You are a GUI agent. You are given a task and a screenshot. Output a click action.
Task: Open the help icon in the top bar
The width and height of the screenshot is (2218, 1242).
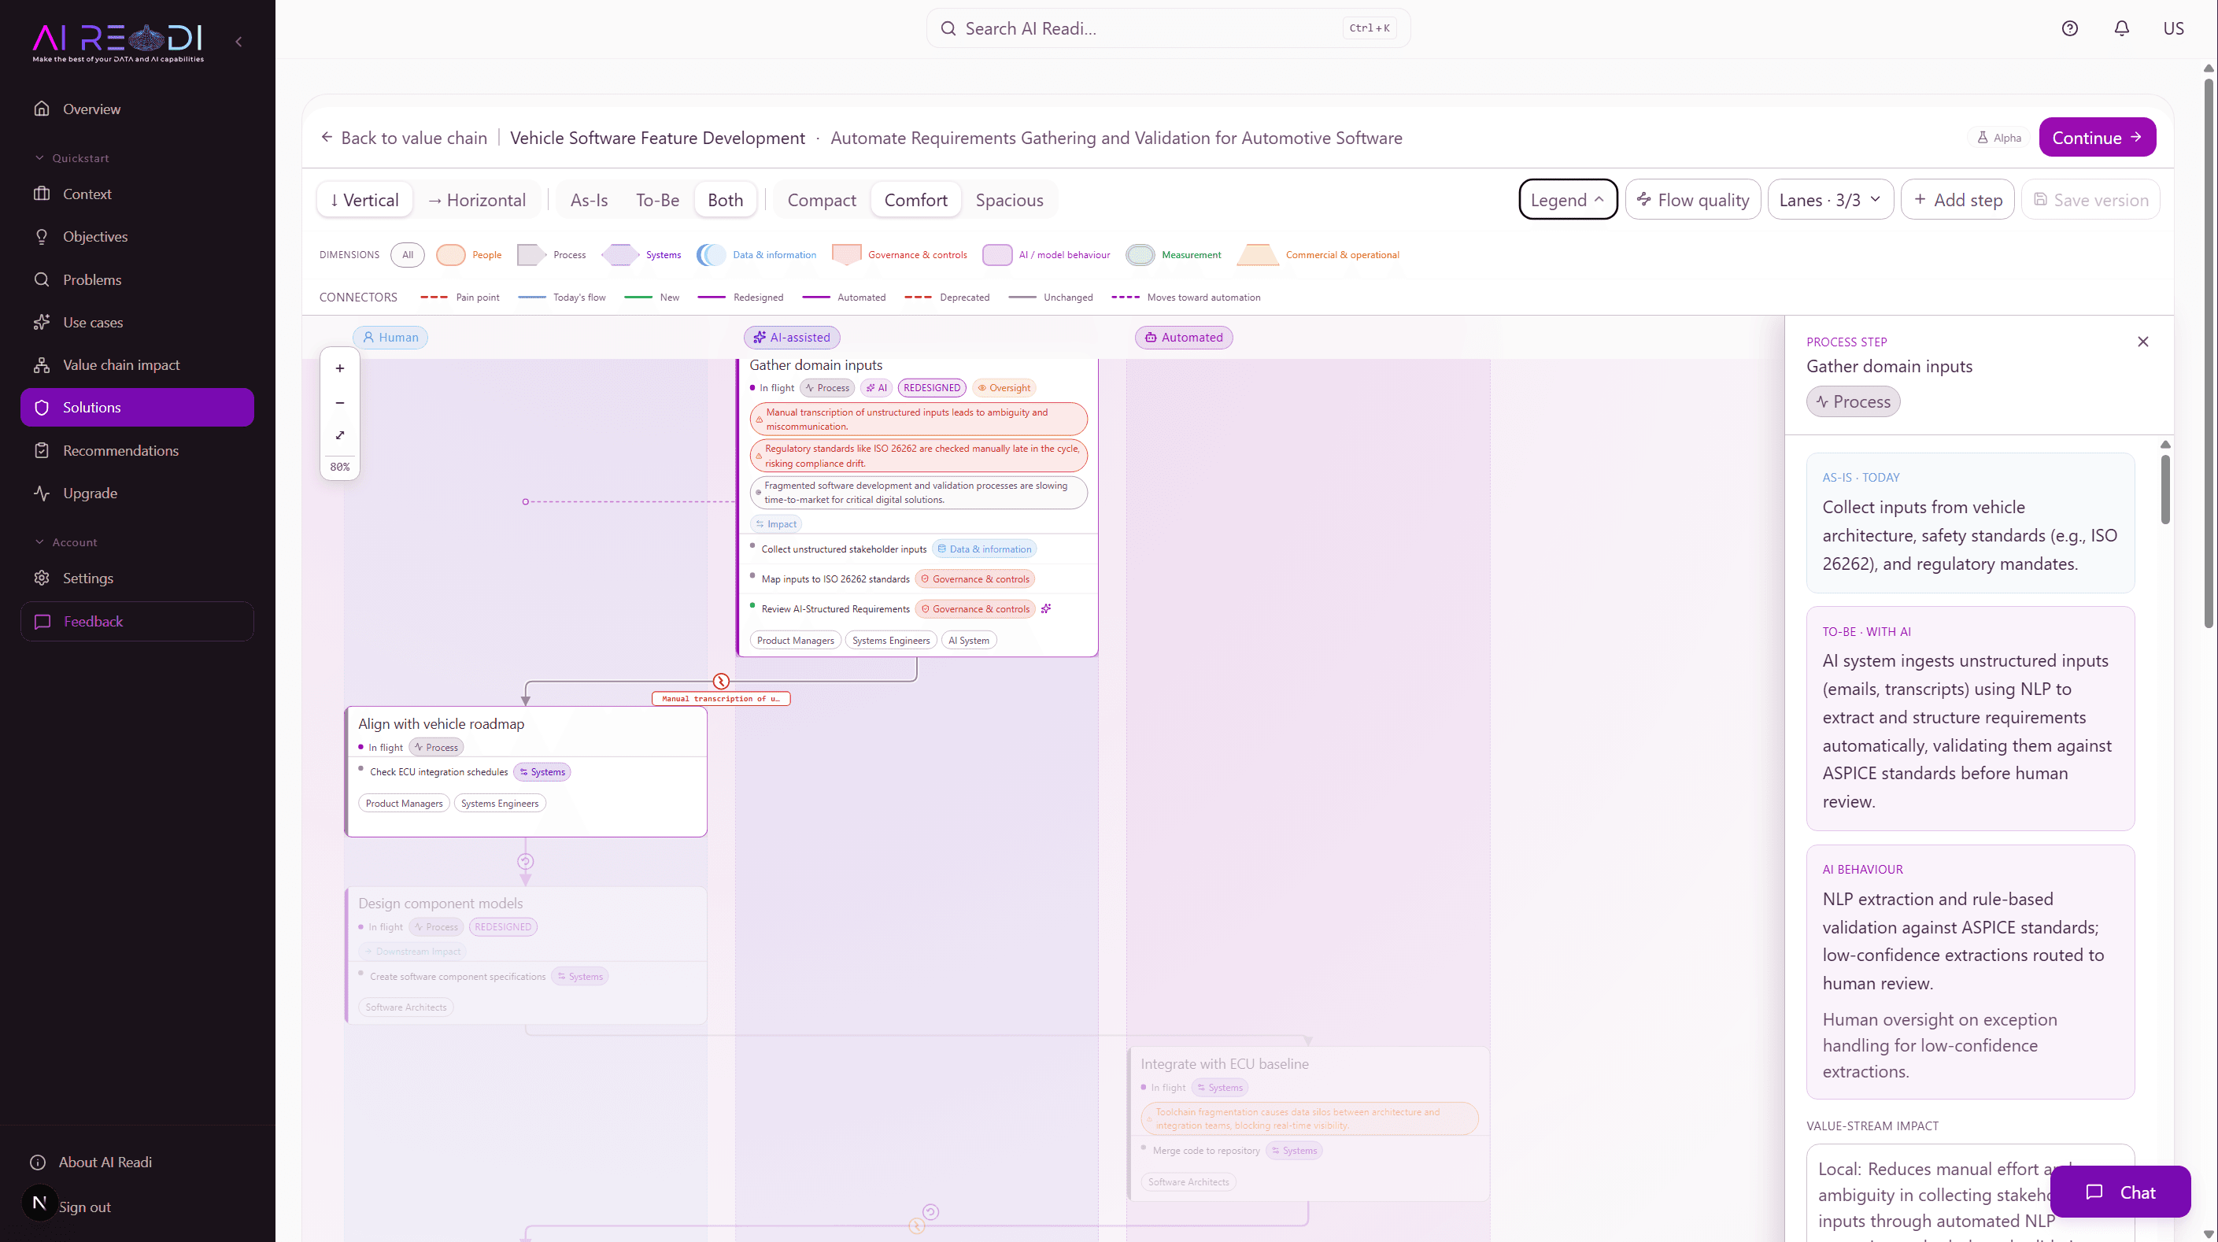coord(2070,28)
